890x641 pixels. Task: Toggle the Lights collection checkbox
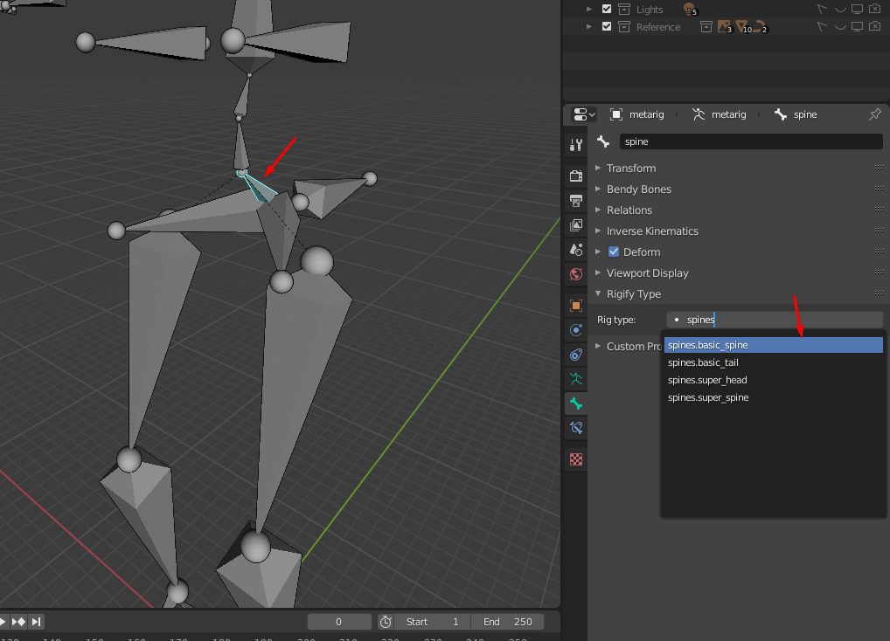coord(607,9)
